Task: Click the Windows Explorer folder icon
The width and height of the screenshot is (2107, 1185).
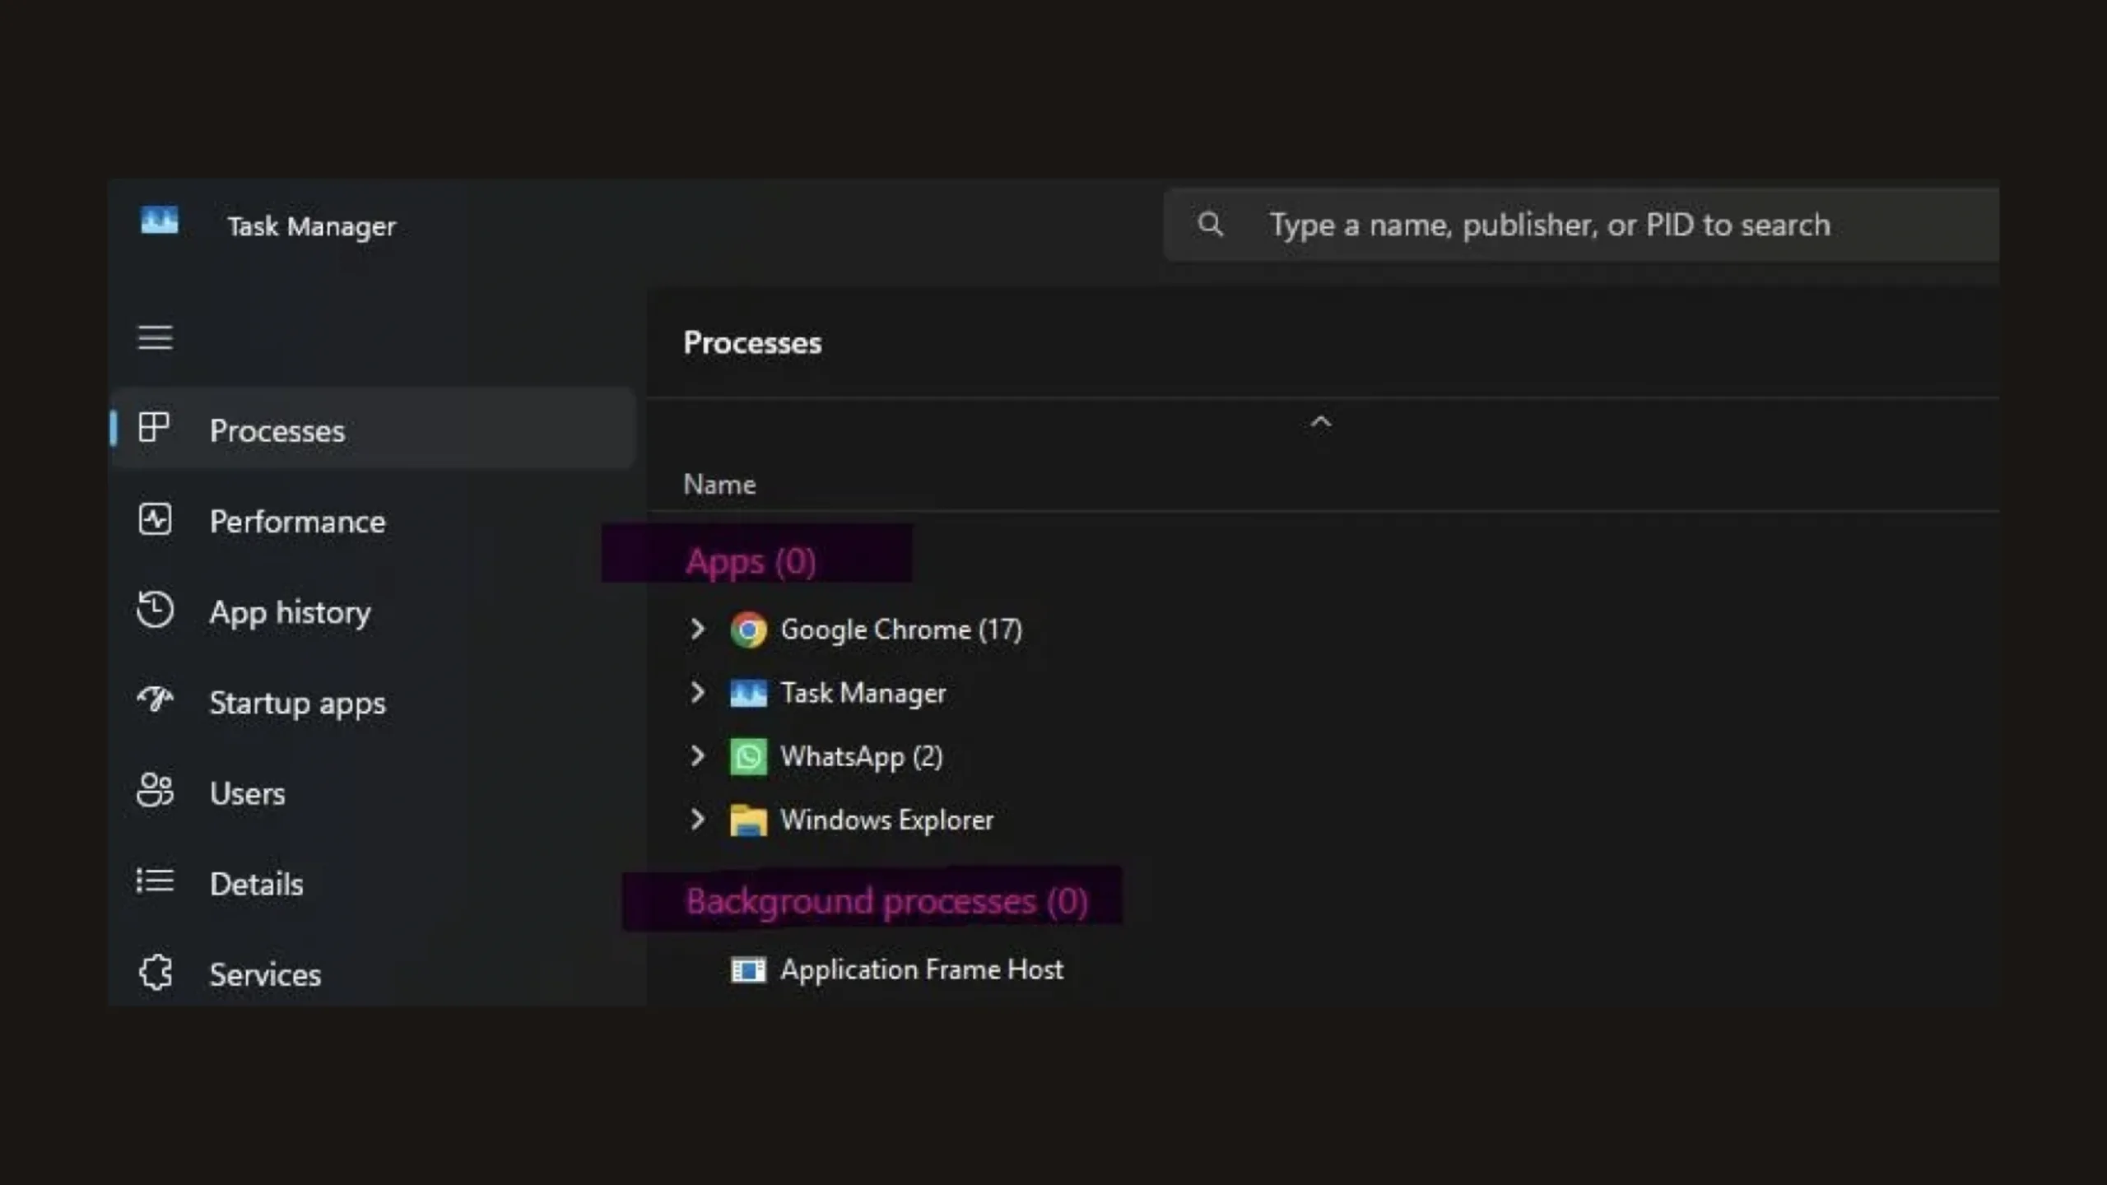Action: point(748,820)
